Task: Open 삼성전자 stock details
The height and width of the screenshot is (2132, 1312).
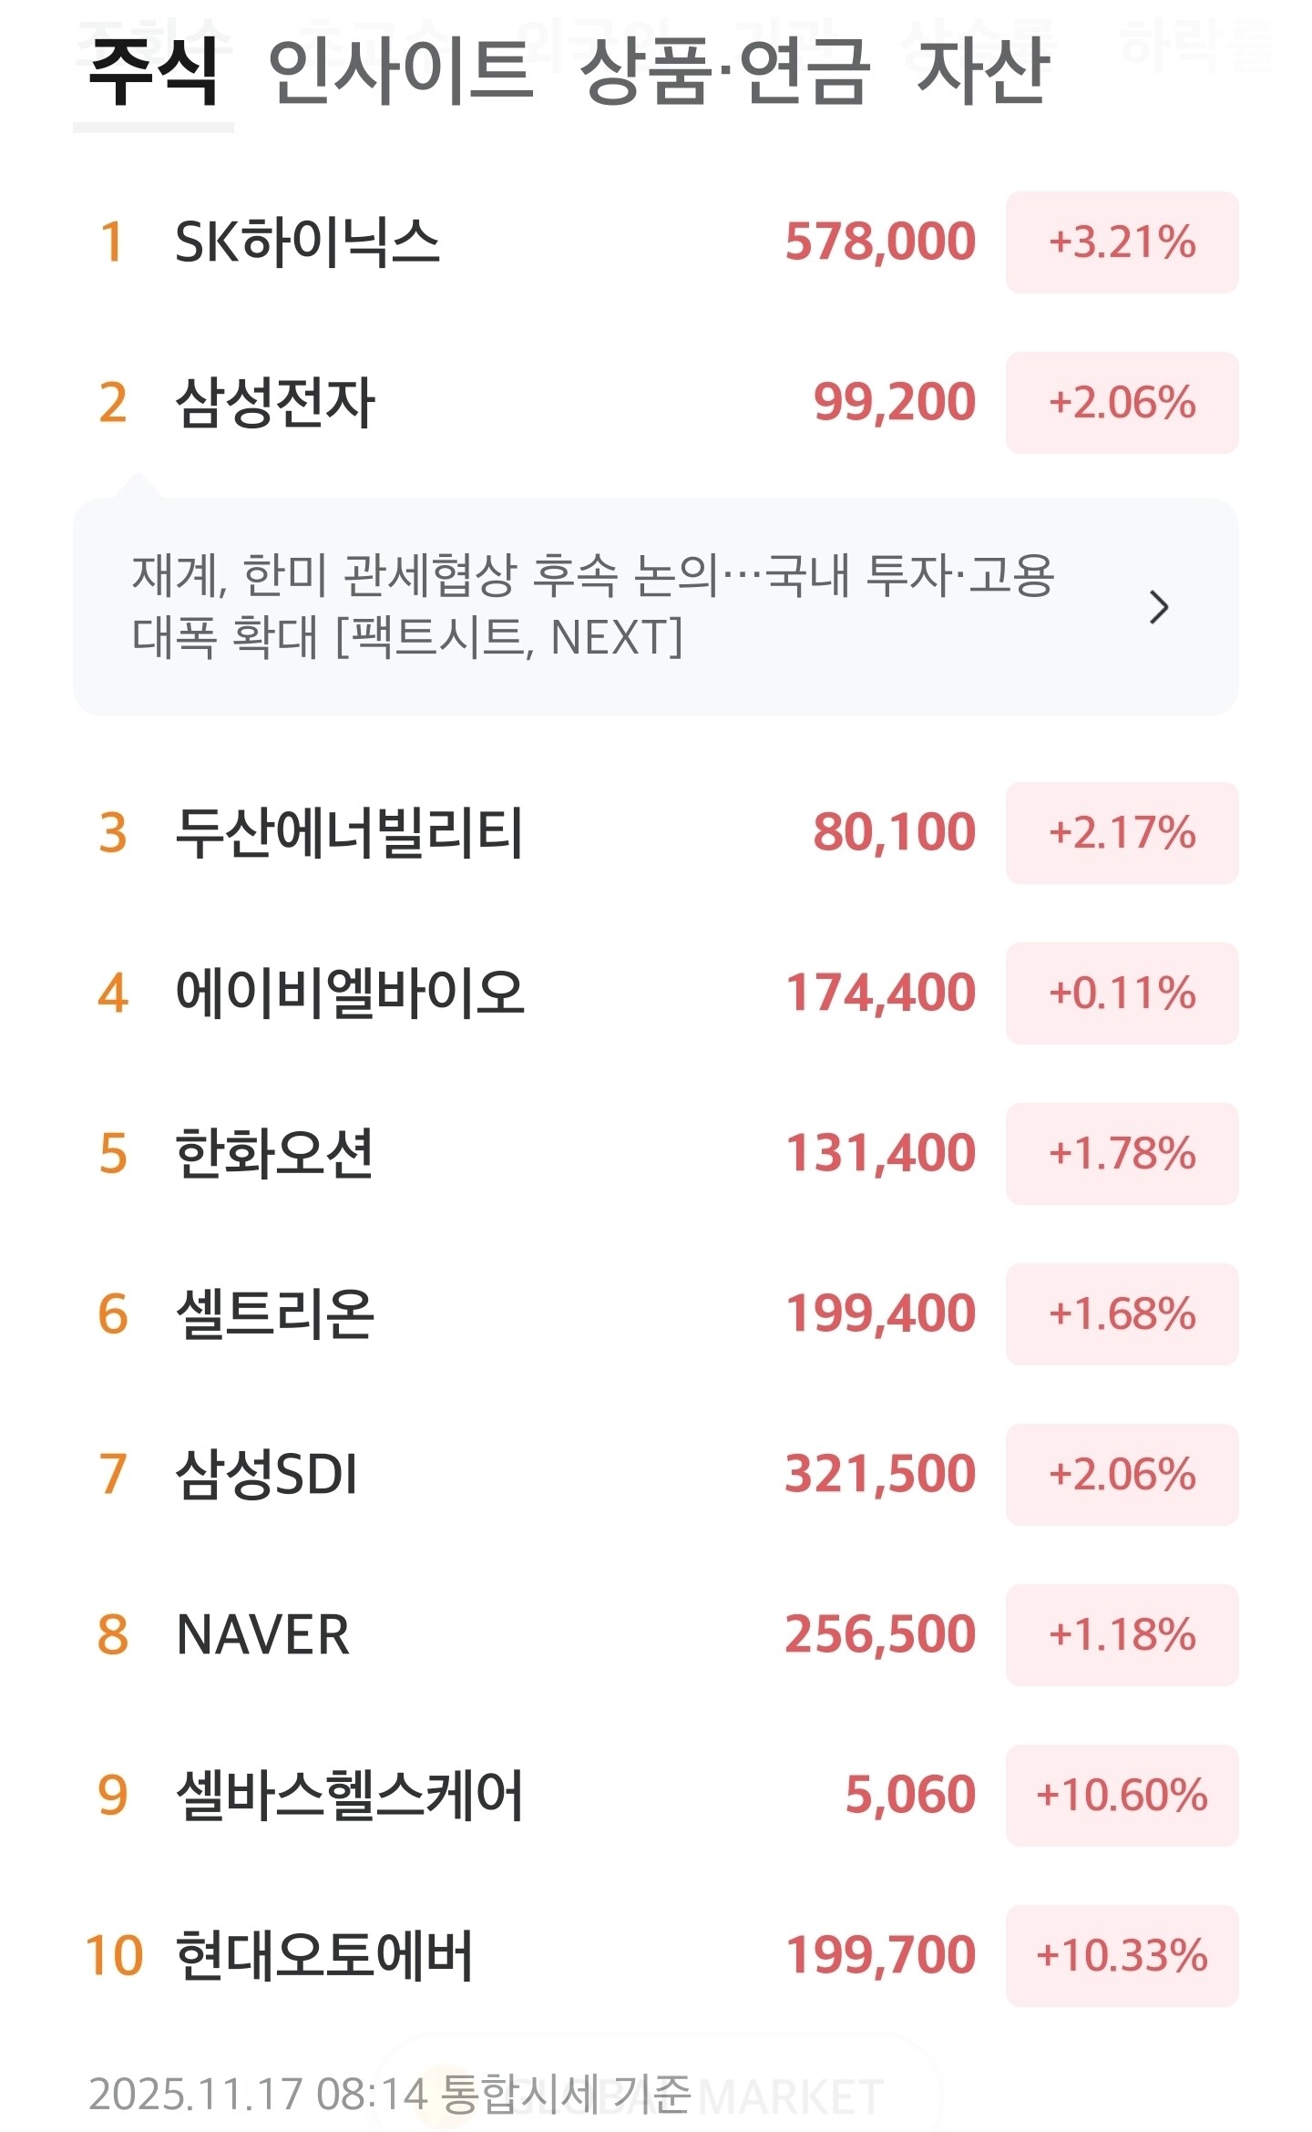Action: click(x=274, y=403)
